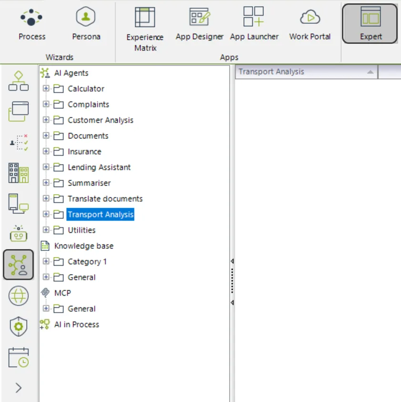Launch the Persona wizard
The height and width of the screenshot is (402, 401).
(x=86, y=24)
